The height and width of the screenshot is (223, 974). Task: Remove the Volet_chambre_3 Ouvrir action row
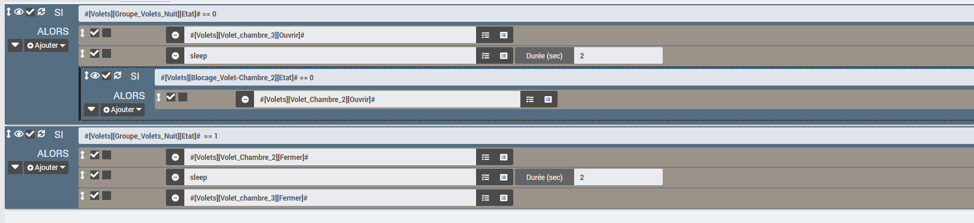click(175, 35)
